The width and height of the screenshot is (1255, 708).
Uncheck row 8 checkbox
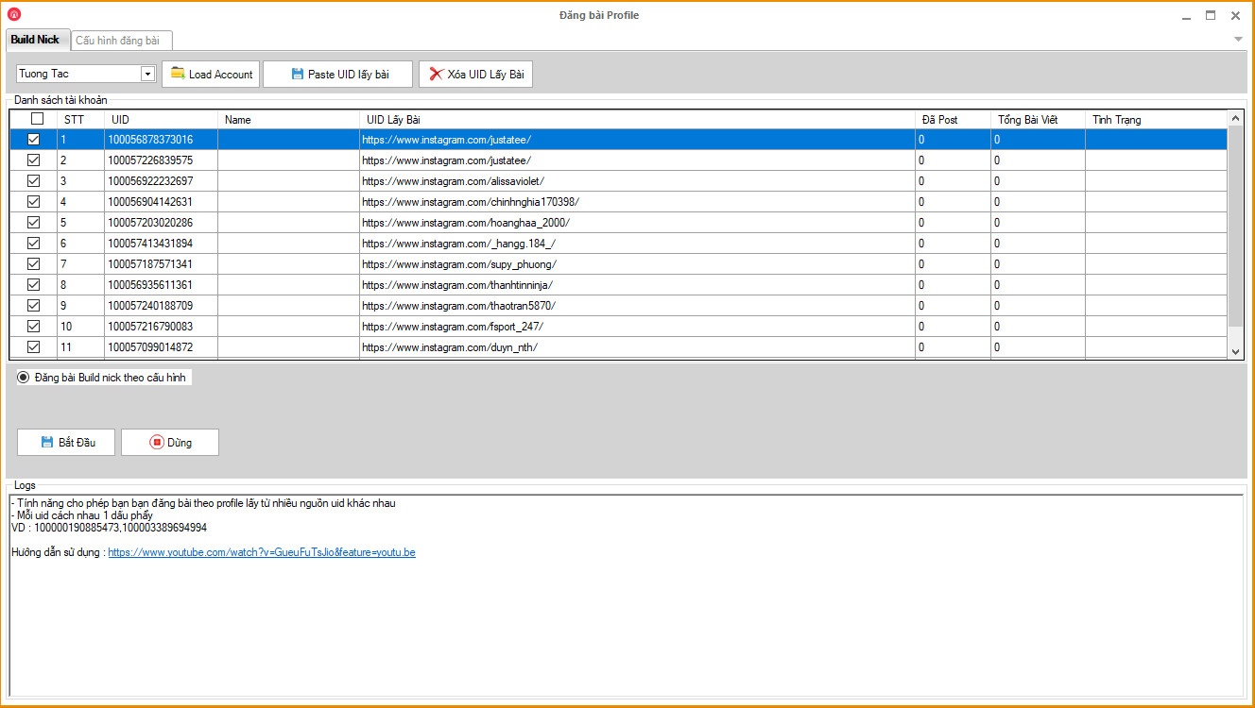[x=34, y=285]
